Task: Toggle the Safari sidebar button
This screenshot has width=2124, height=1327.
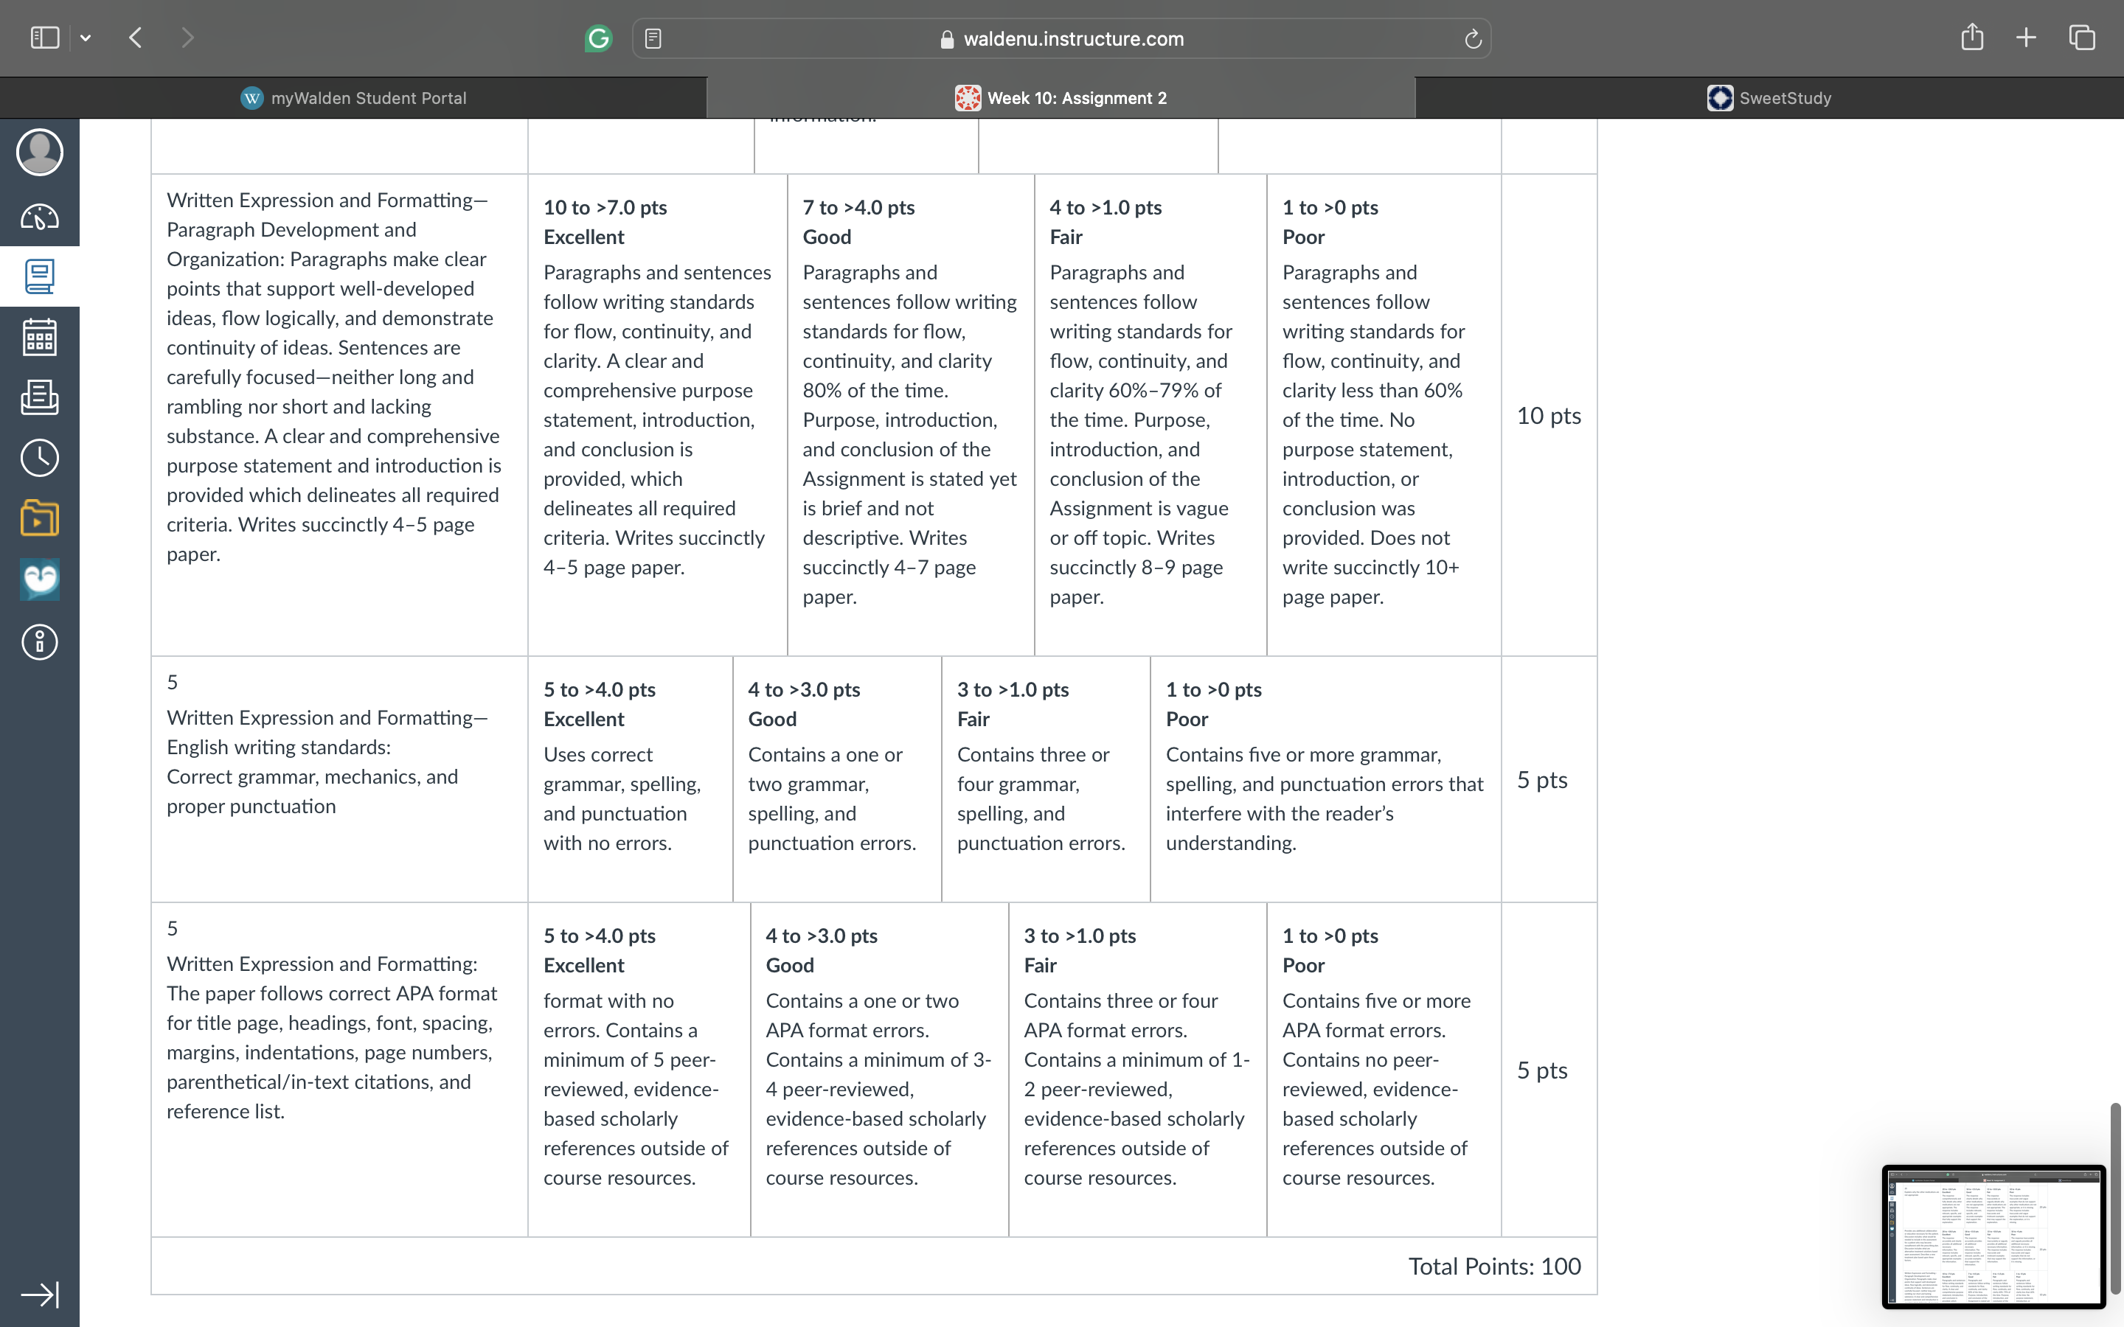Action: pyautogui.click(x=45, y=38)
